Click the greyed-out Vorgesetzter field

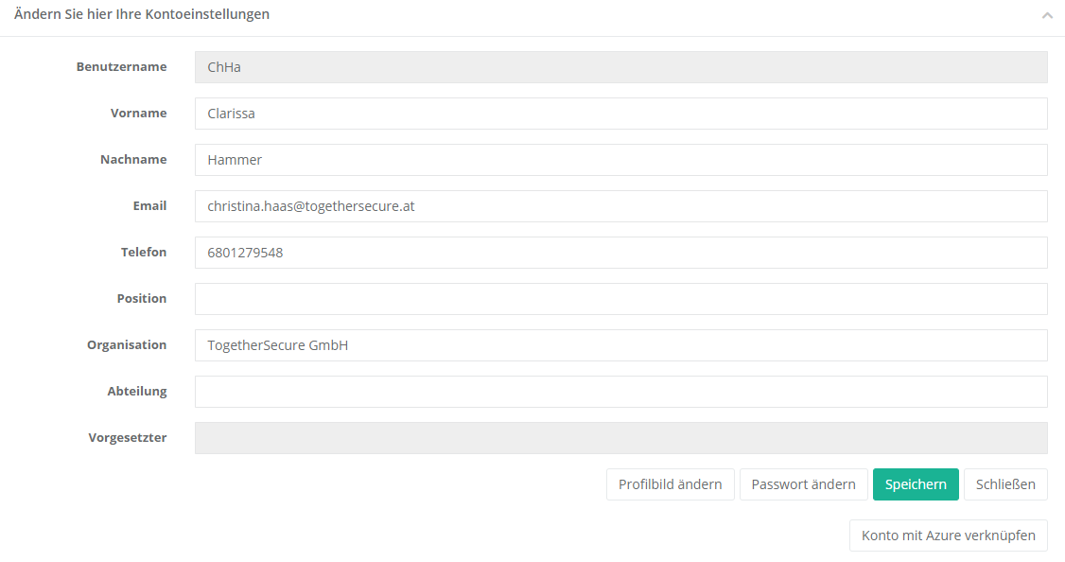(620, 438)
